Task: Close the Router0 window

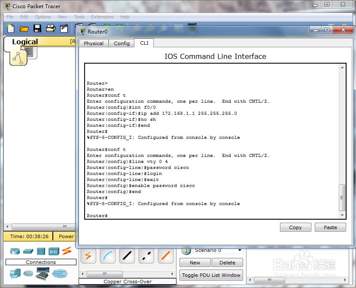Action: point(343,30)
